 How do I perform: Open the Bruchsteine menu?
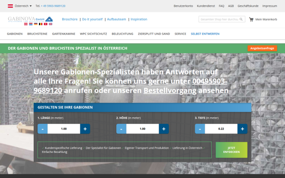[37, 34]
